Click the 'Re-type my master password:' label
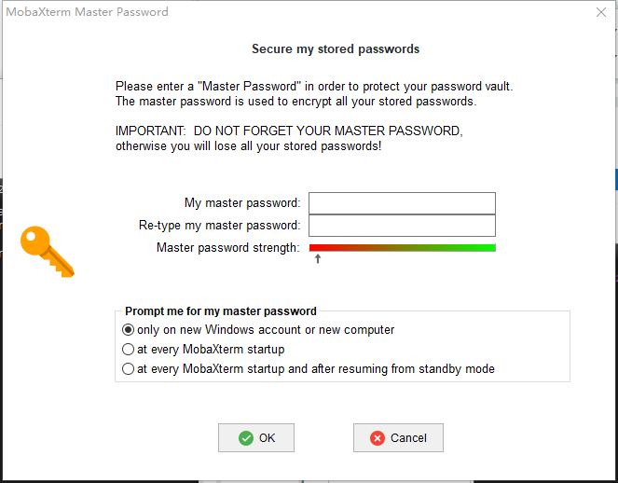The image size is (618, 483). [x=219, y=226]
